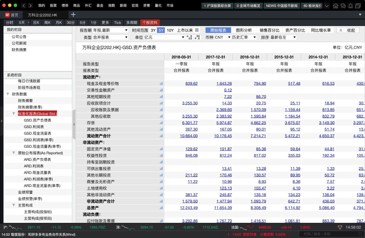Click the chart icon beside 流动资产合计 row
This screenshot has width=365, height=238.
(161, 136)
